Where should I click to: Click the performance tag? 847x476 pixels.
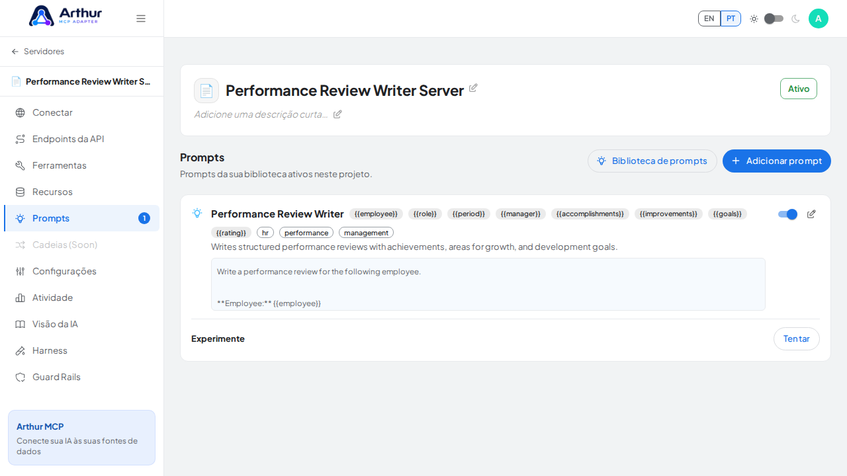click(x=306, y=233)
